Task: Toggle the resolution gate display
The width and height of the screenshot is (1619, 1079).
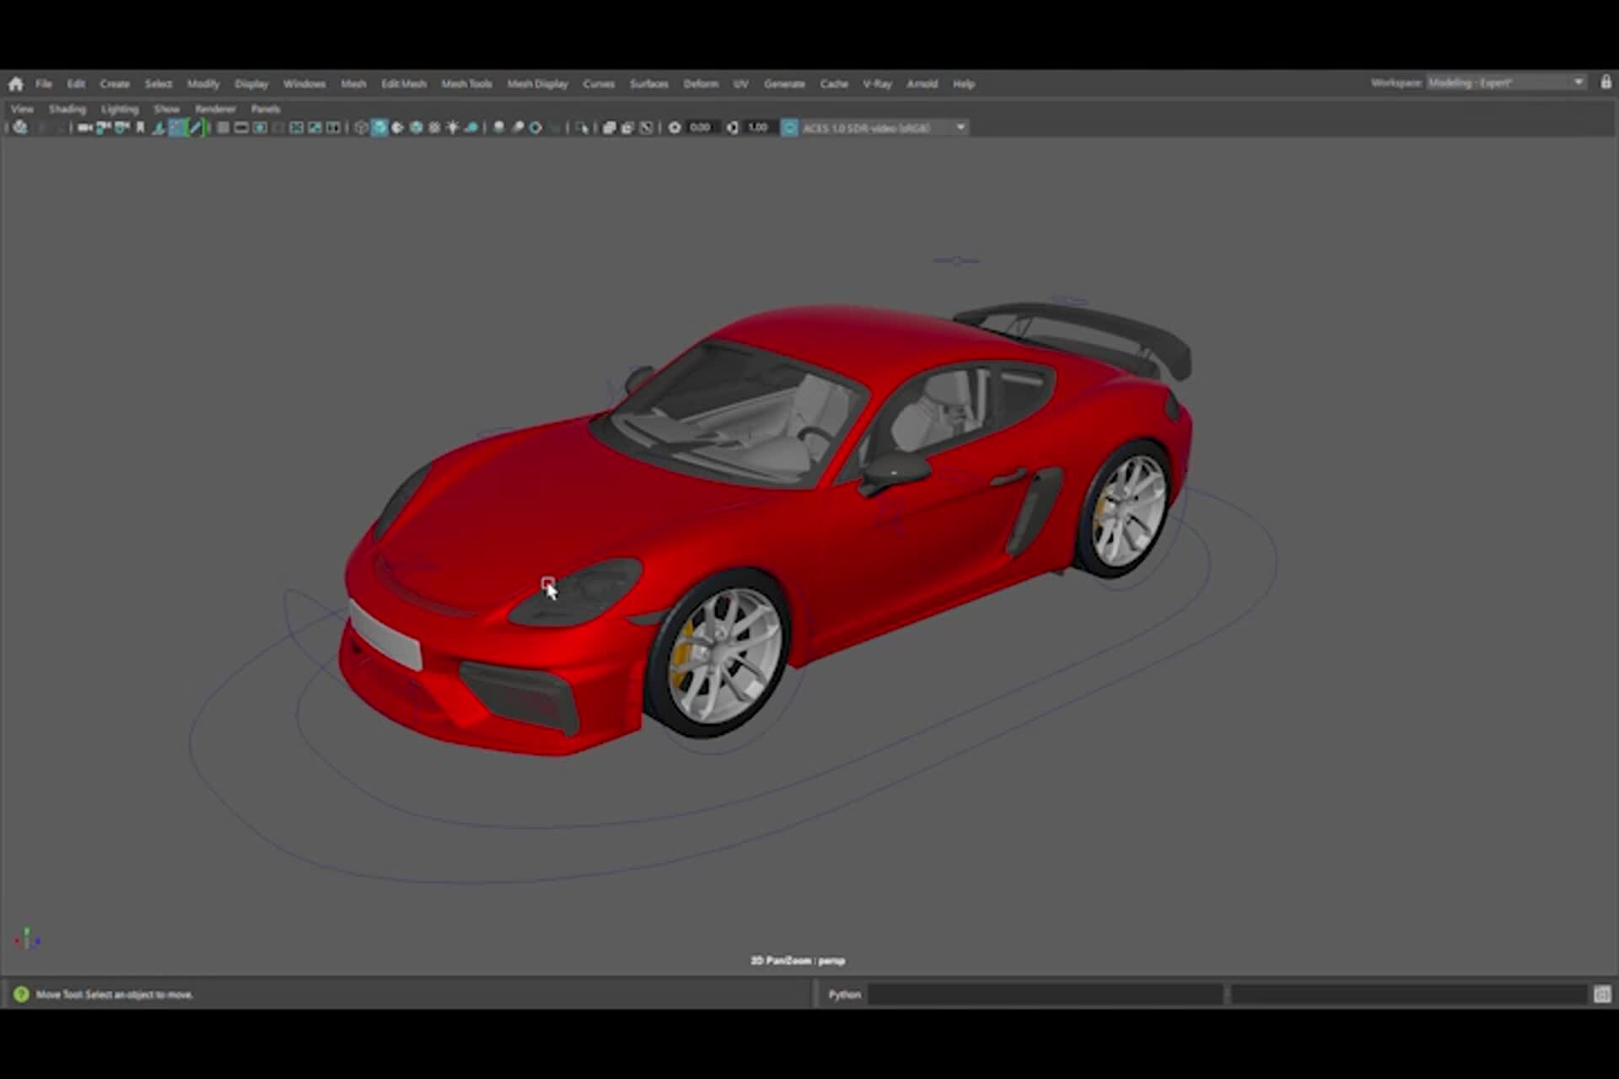Action: 261,127
